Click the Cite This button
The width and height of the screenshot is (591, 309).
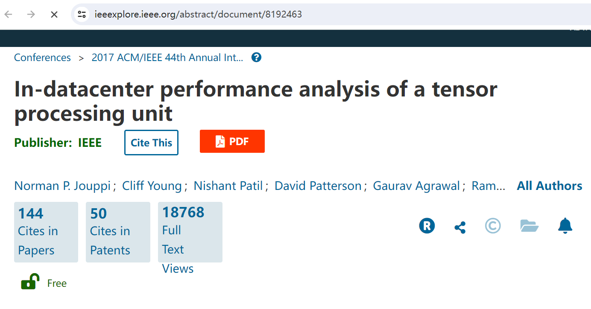(x=151, y=143)
